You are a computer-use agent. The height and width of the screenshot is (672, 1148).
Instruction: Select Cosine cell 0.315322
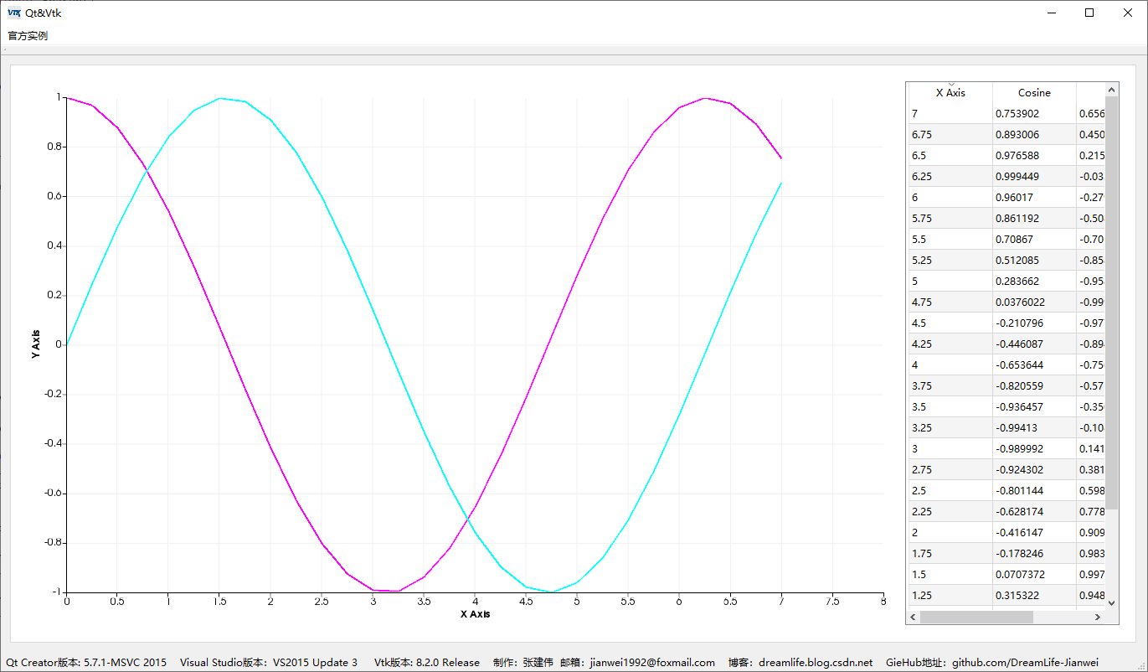pyautogui.click(x=1034, y=595)
